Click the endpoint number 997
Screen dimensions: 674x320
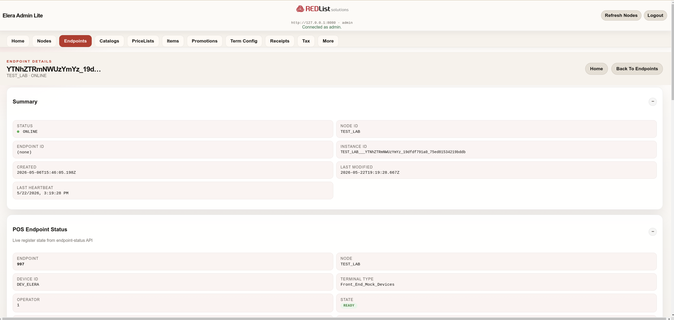coord(21,264)
